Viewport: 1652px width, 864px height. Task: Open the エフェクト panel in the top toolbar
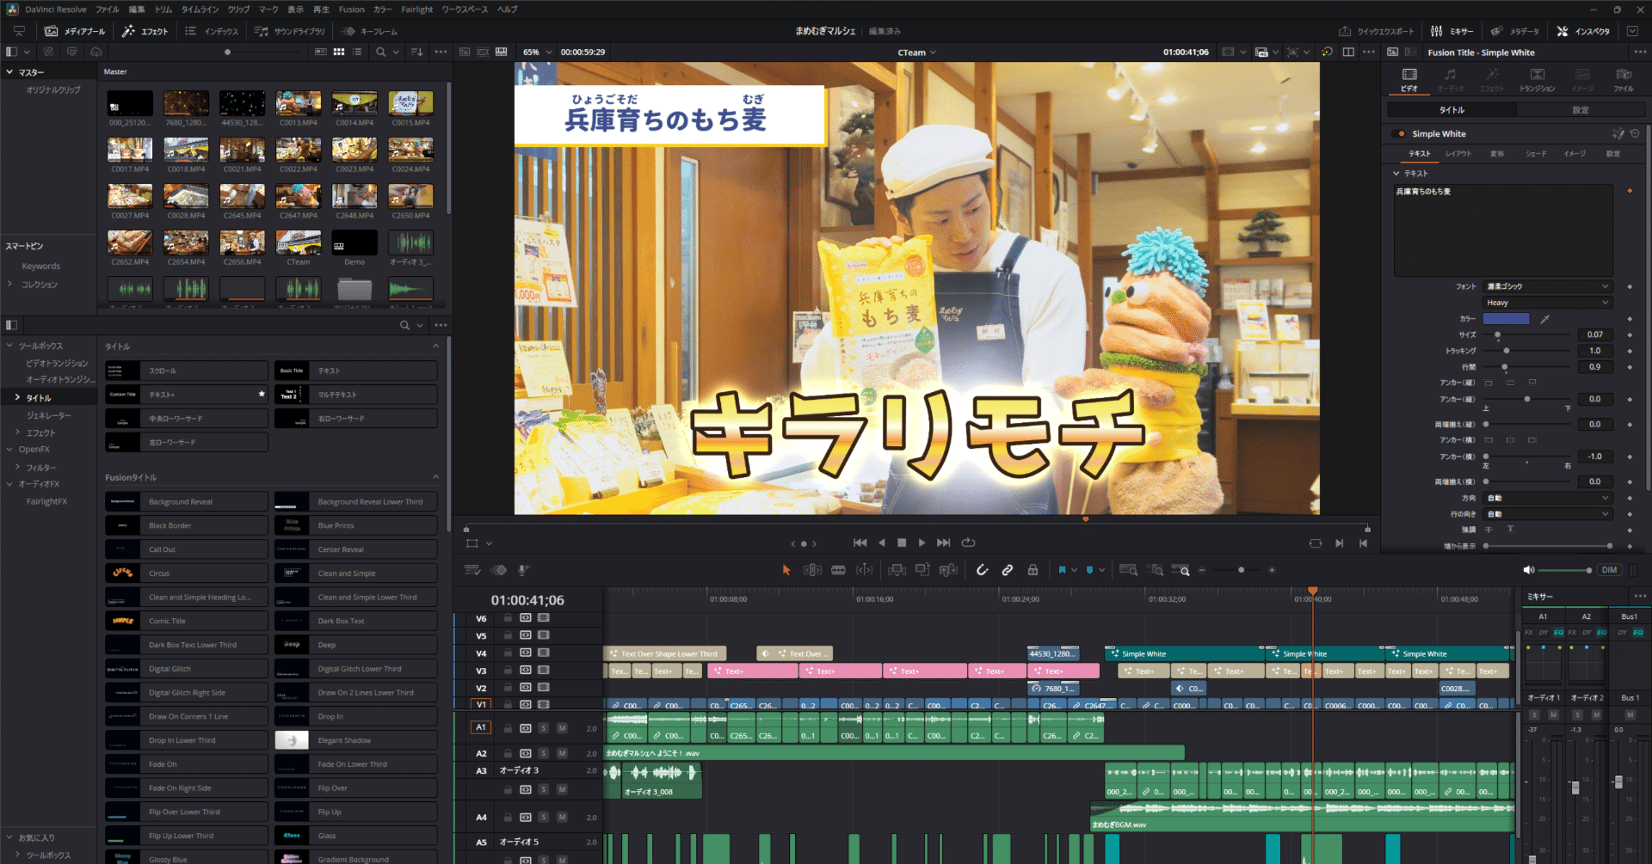(146, 31)
